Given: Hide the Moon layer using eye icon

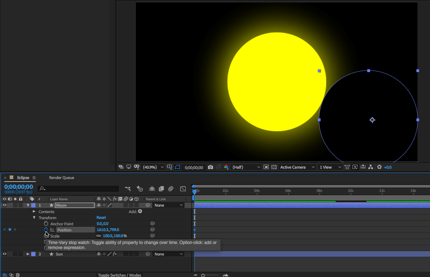Looking at the screenshot, I should 5,205.
